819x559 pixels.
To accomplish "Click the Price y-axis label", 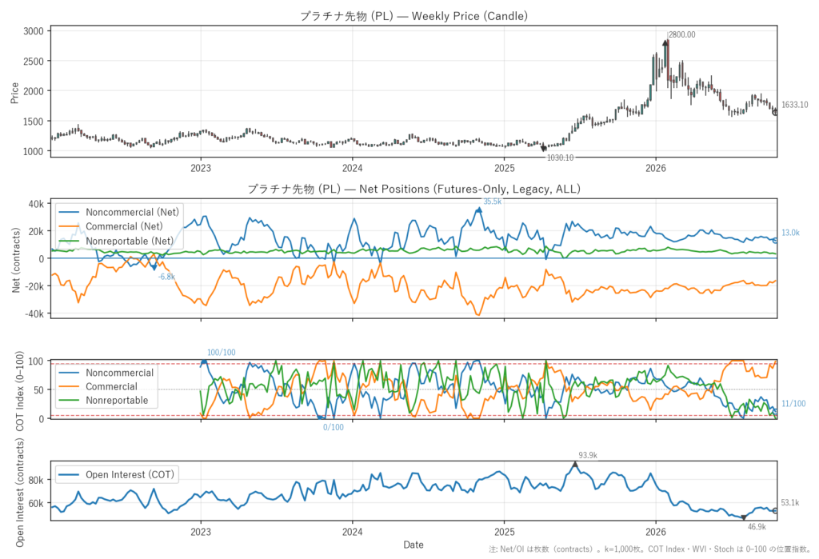I will pyautogui.click(x=14, y=93).
